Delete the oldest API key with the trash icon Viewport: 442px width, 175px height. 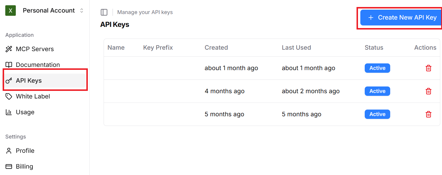[x=428, y=114]
